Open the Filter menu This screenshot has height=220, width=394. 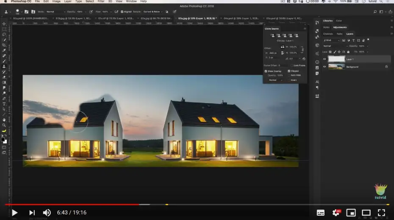101,1
